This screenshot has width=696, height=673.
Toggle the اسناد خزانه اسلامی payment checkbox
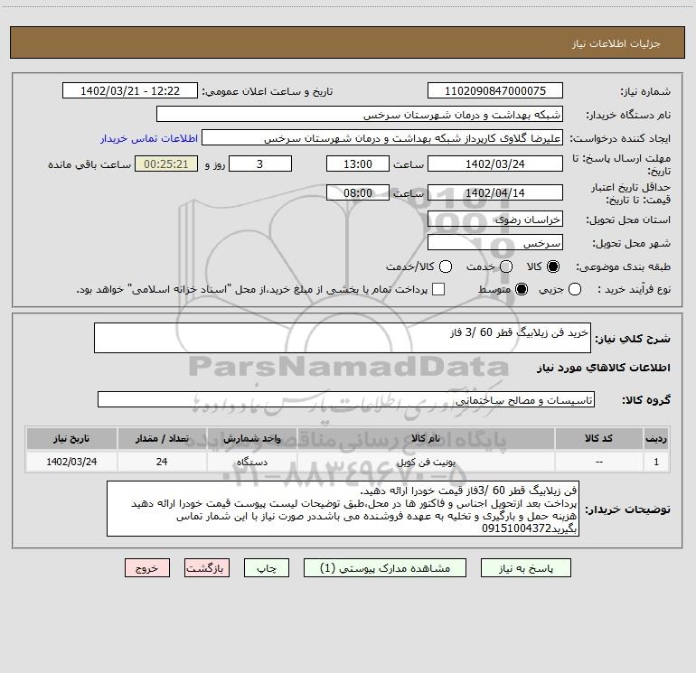pos(438,289)
